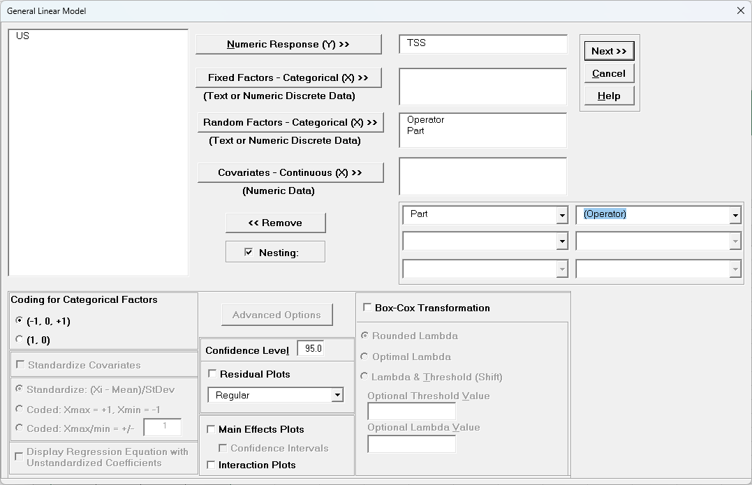752x485 pixels.
Task: Turn on Main Effects Plots
Action: point(211,429)
